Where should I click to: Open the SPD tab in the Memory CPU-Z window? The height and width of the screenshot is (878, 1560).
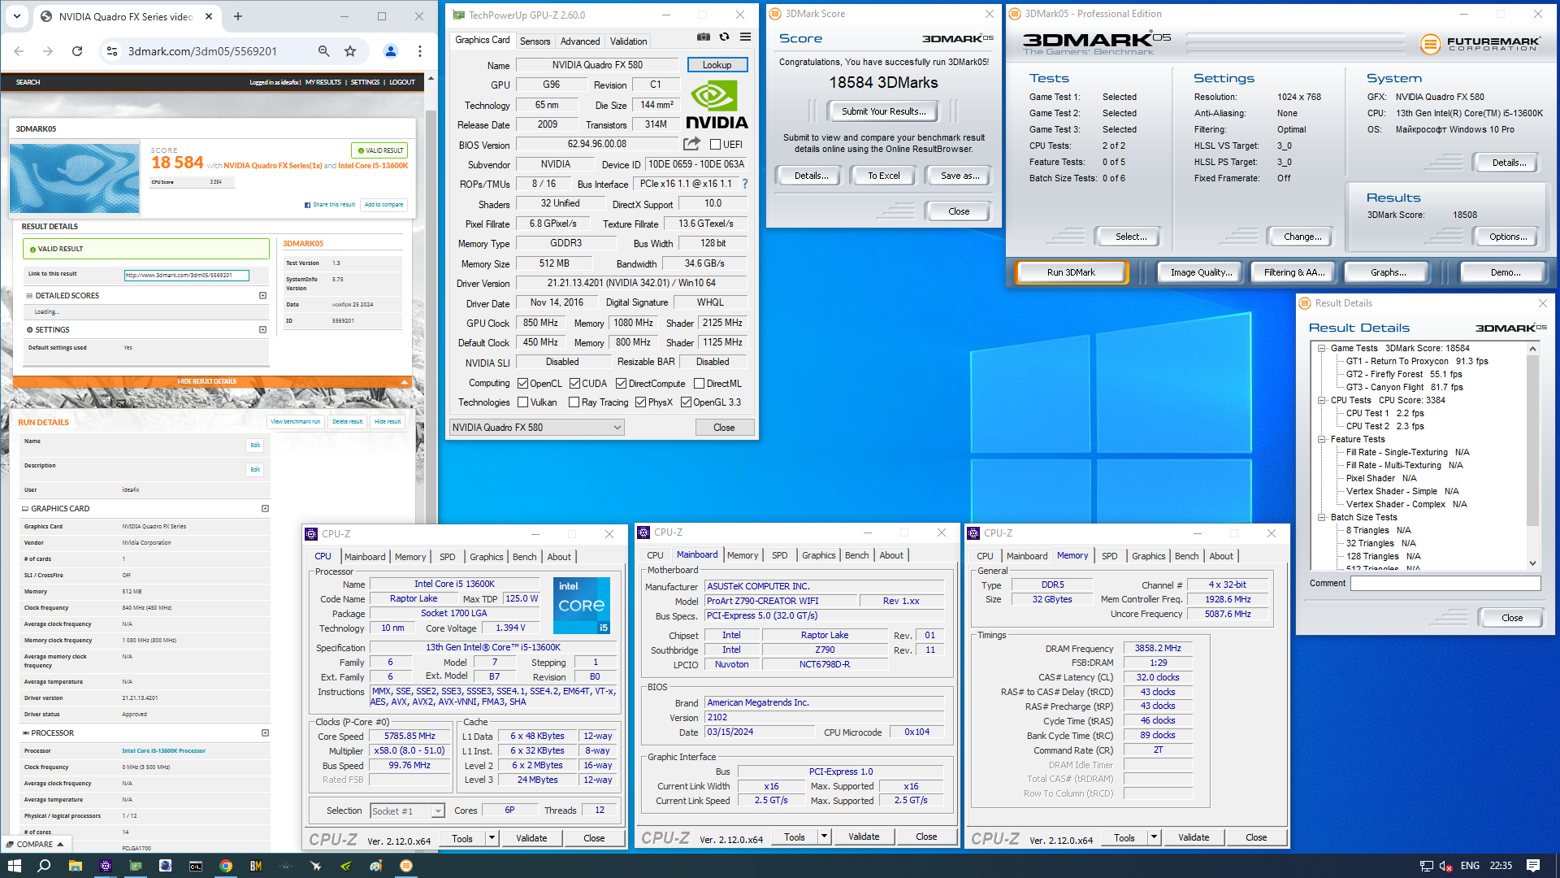tap(1110, 556)
